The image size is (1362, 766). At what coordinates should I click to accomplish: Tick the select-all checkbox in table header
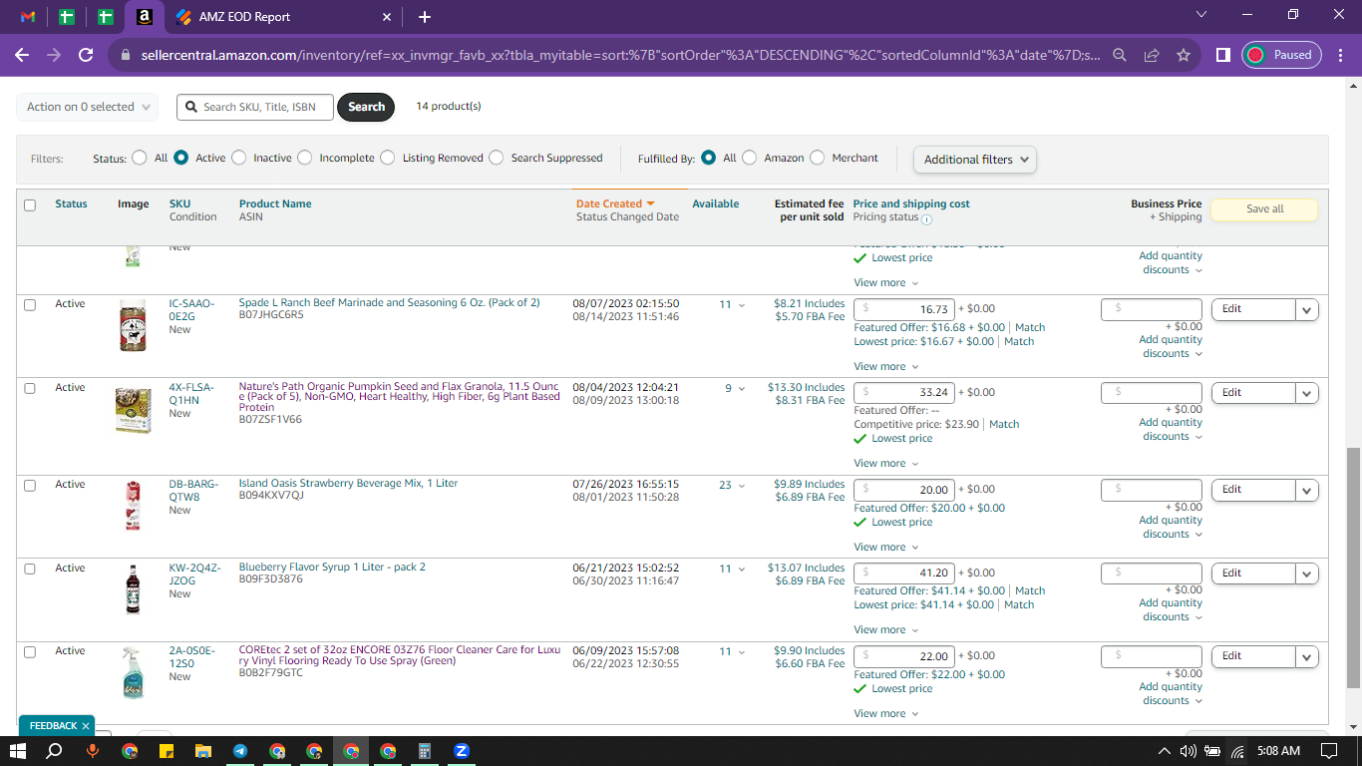[x=30, y=205]
